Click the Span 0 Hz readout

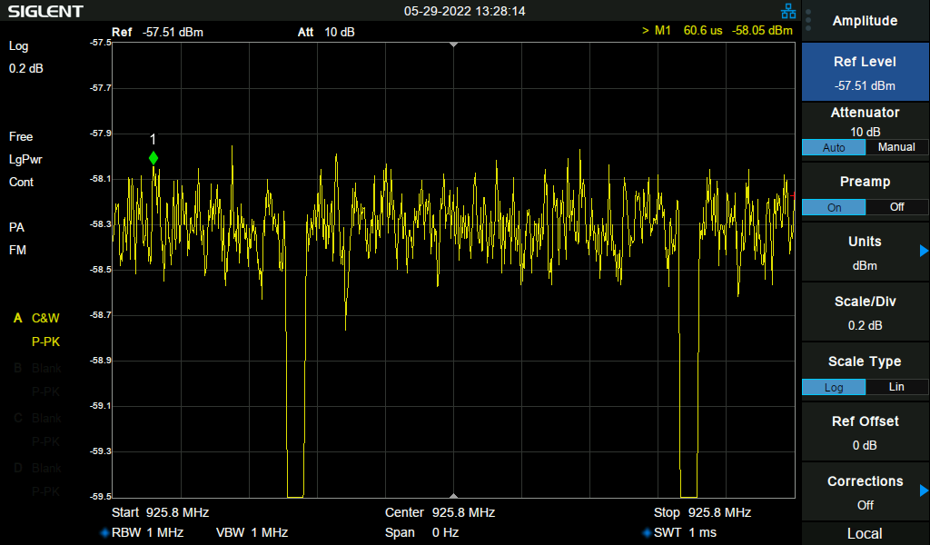pyautogui.click(x=421, y=532)
